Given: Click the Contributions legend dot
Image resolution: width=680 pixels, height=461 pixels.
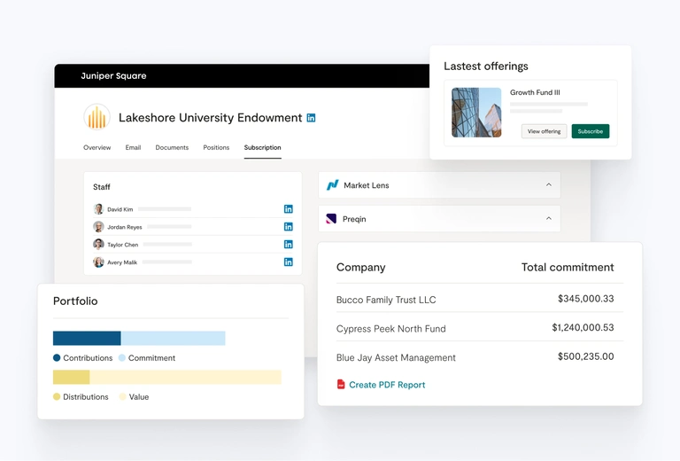Looking at the screenshot, I should (x=57, y=357).
